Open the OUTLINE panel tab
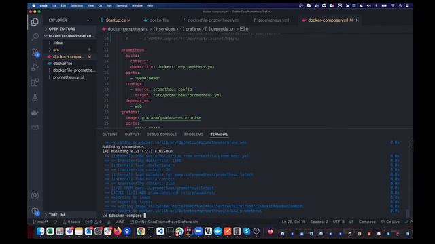Viewport: 435px width, 244px height. click(x=109, y=134)
